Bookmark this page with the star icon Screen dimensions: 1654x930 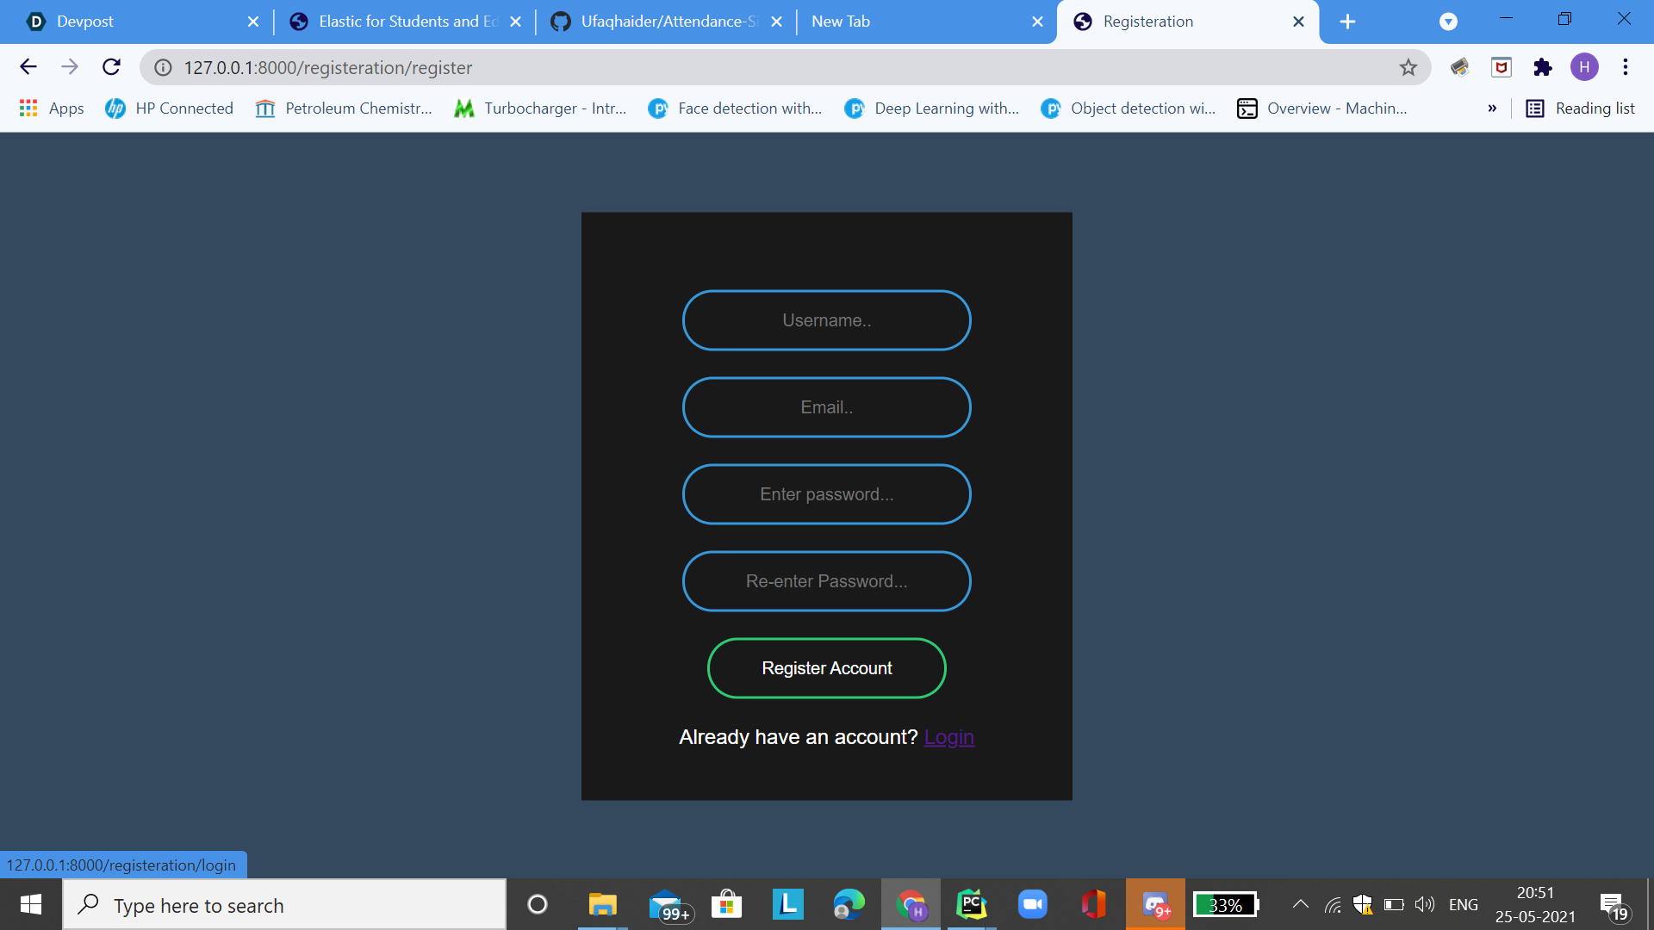click(1408, 67)
